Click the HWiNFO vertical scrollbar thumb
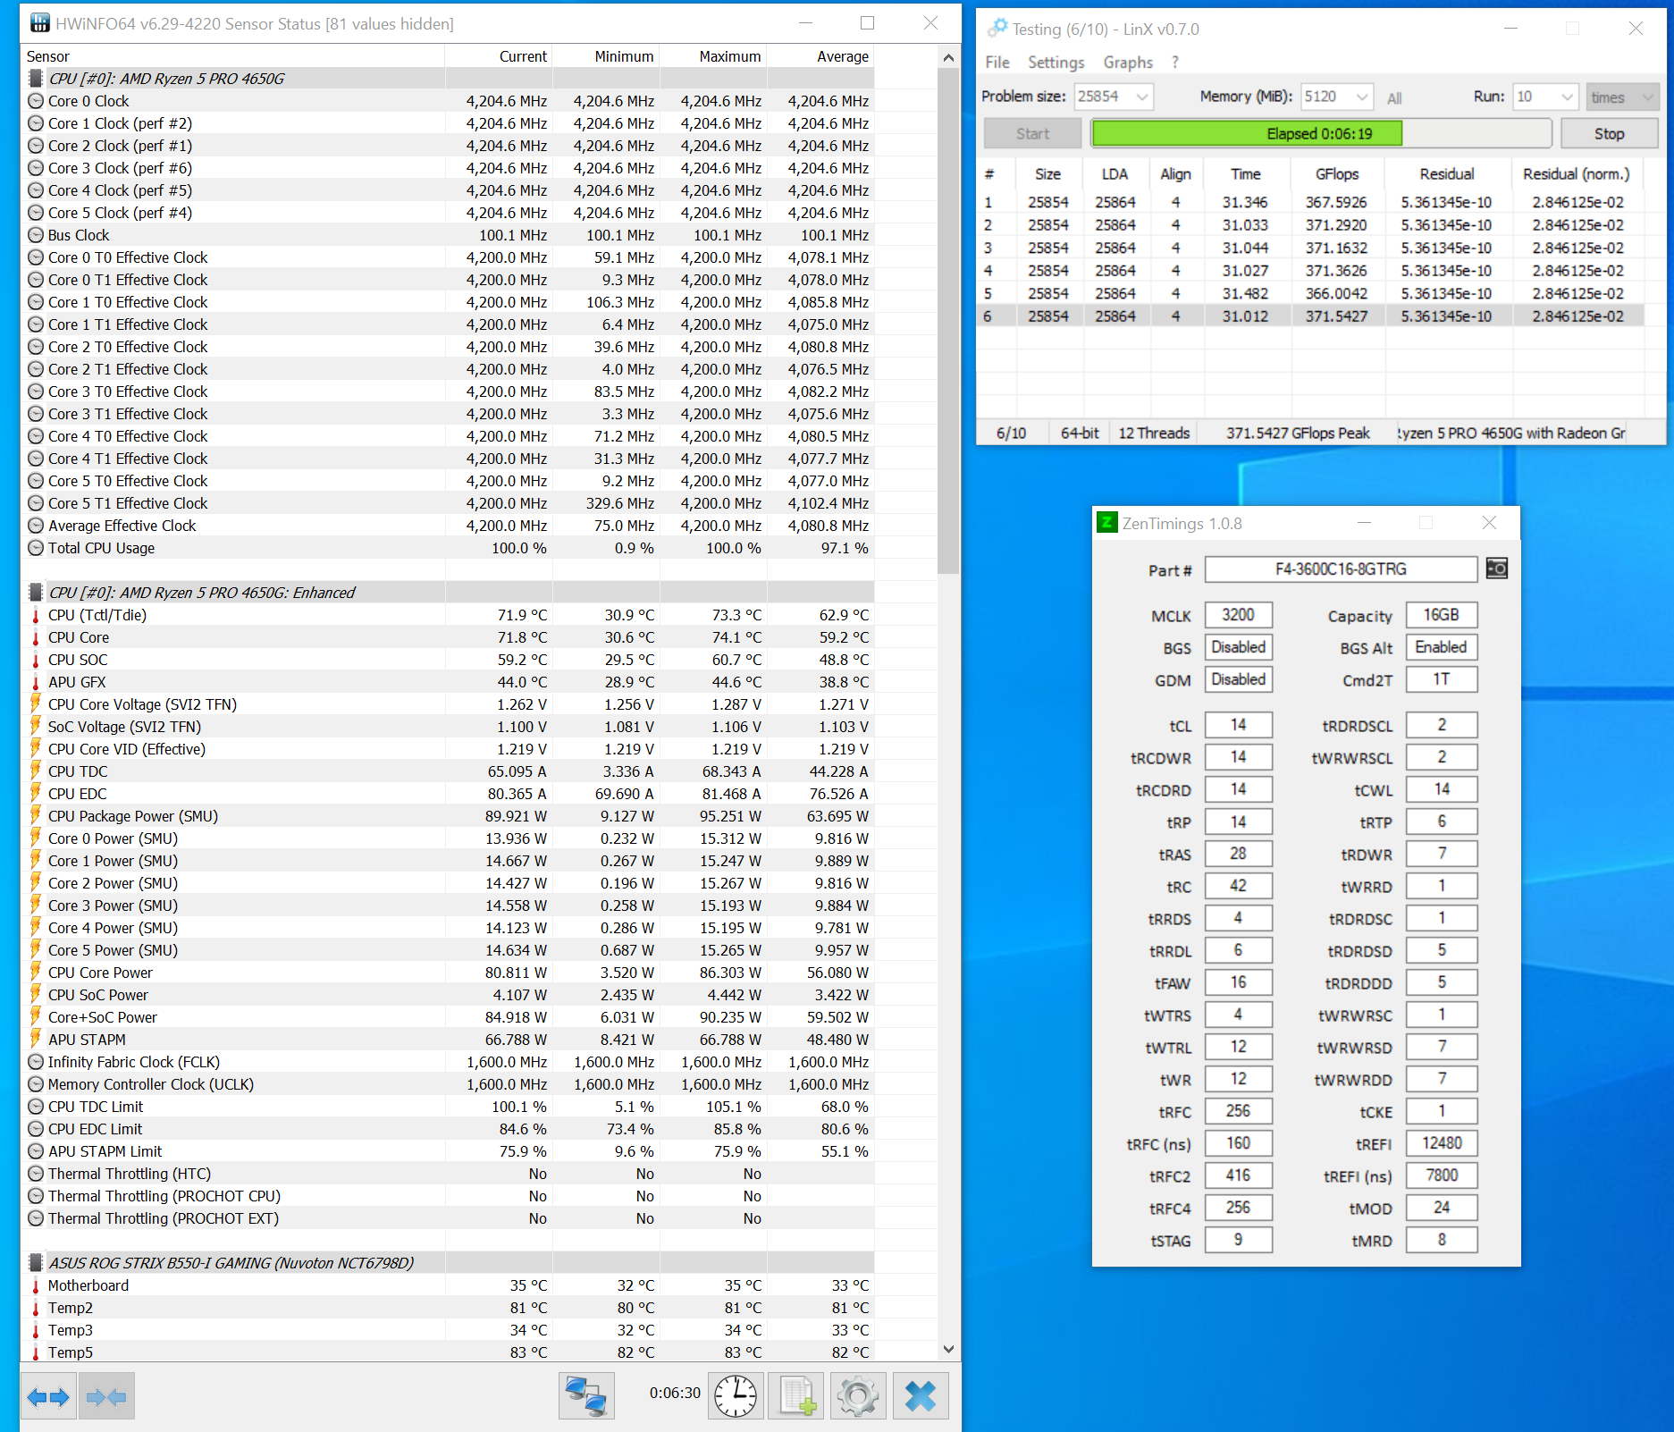1674x1432 pixels. [949, 320]
